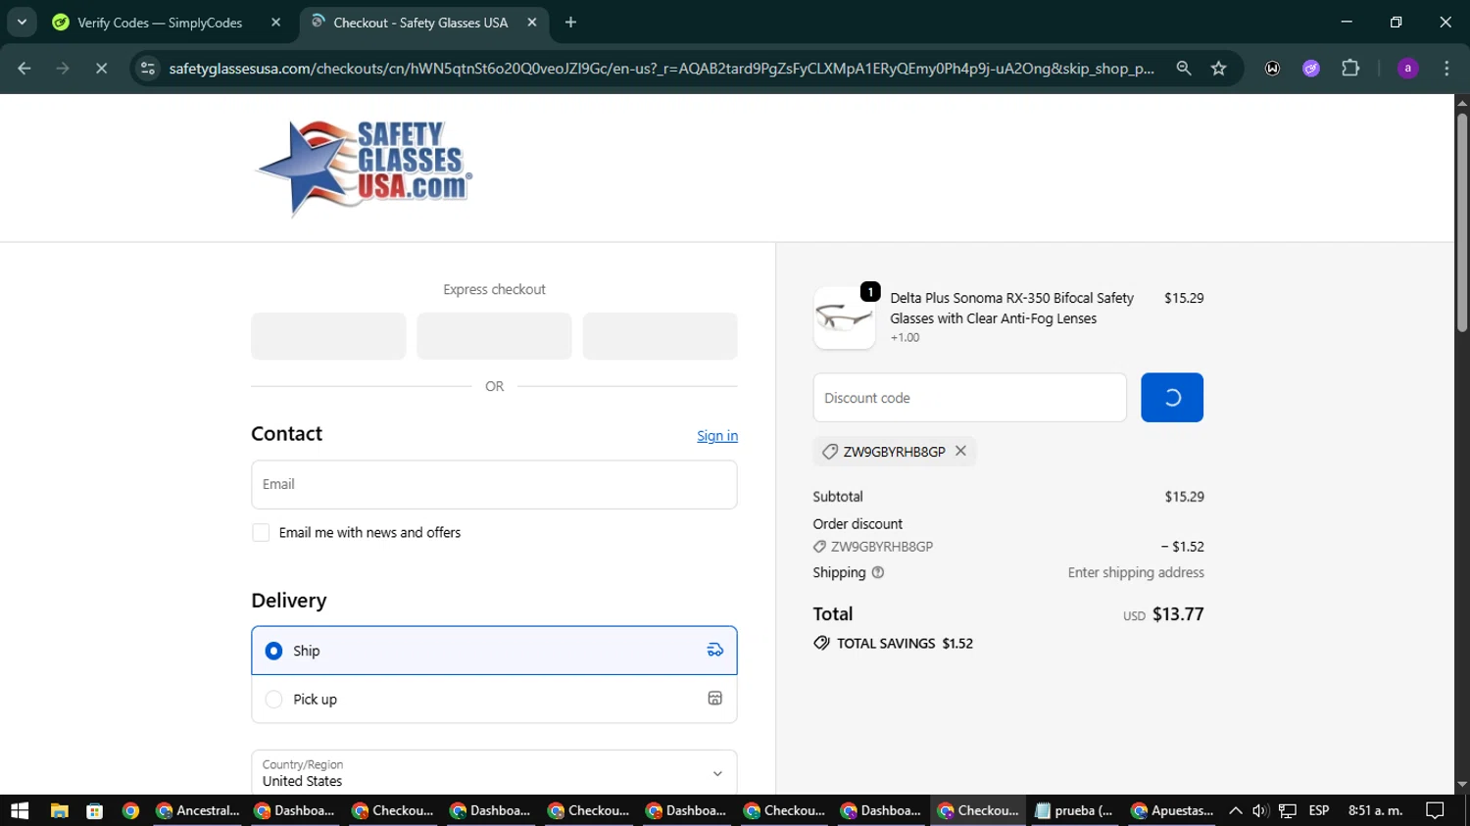Open the purple SimplyCodes extension icon
Viewport: 1470px width, 826px height.
tap(1311, 69)
